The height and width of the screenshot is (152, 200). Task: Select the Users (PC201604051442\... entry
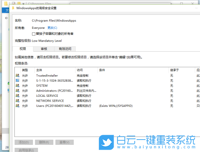(x=107, y=106)
